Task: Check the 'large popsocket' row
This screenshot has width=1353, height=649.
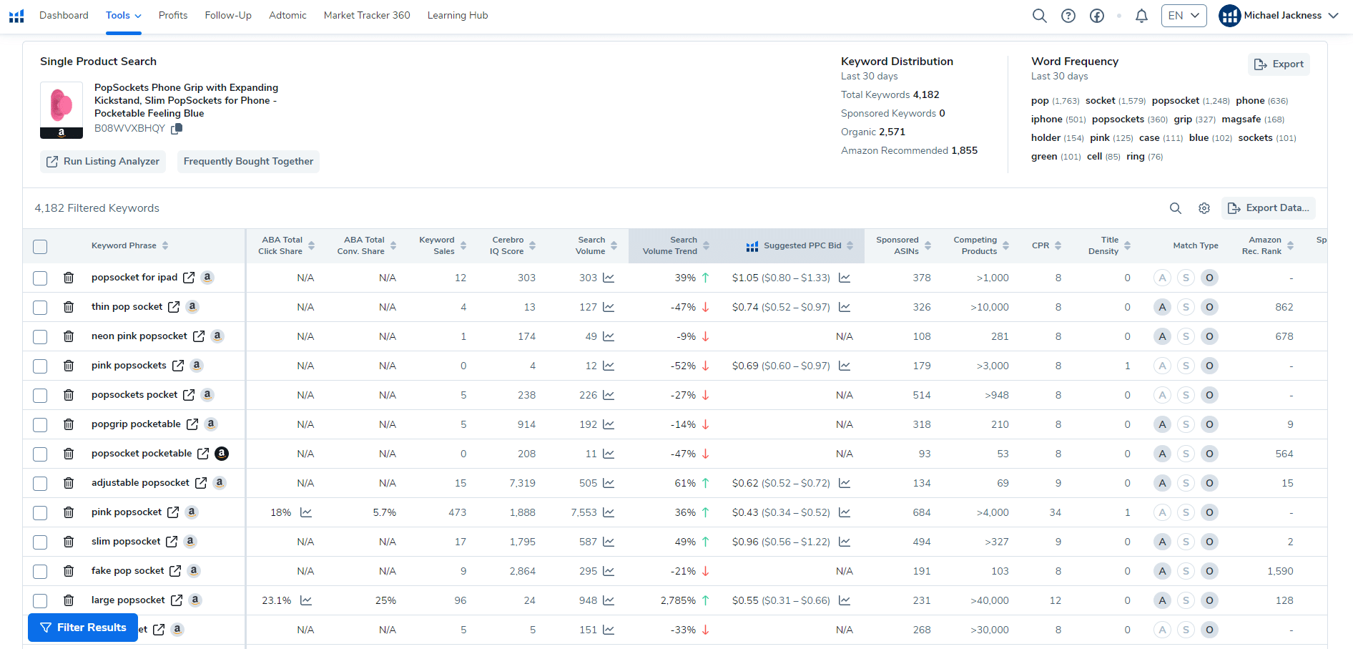Action: pyautogui.click(x=40, y=601)
